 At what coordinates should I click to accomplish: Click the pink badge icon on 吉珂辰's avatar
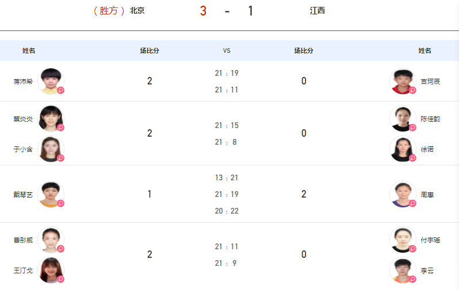coord(413,90)
